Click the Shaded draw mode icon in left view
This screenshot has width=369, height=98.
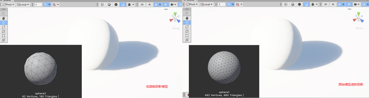[x=122, y=4]
